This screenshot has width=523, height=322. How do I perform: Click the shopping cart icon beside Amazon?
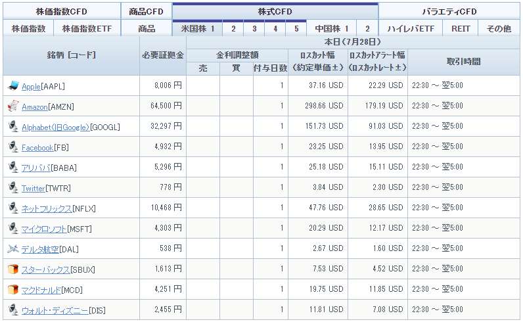pyautogui.click(x=13, y=106)
